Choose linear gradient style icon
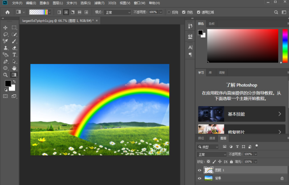This screenshot has height=185, width=289. click(59, 12)
